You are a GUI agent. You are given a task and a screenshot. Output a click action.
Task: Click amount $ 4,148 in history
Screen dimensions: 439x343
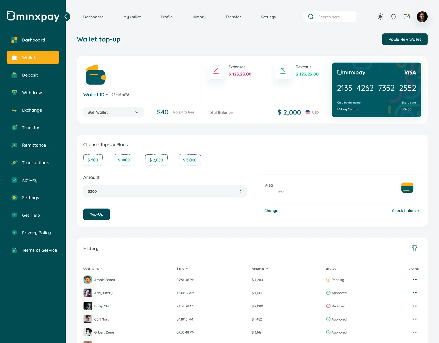point(257,293)
